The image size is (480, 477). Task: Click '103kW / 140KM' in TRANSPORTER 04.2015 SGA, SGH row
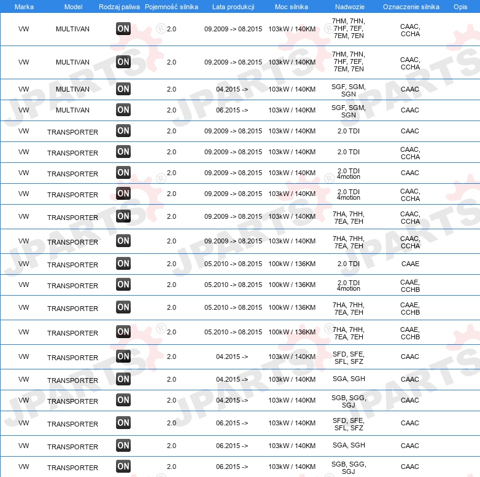click(x=292, y=379)
